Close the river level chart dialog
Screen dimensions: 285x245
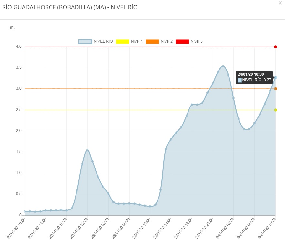coord(280,3)
